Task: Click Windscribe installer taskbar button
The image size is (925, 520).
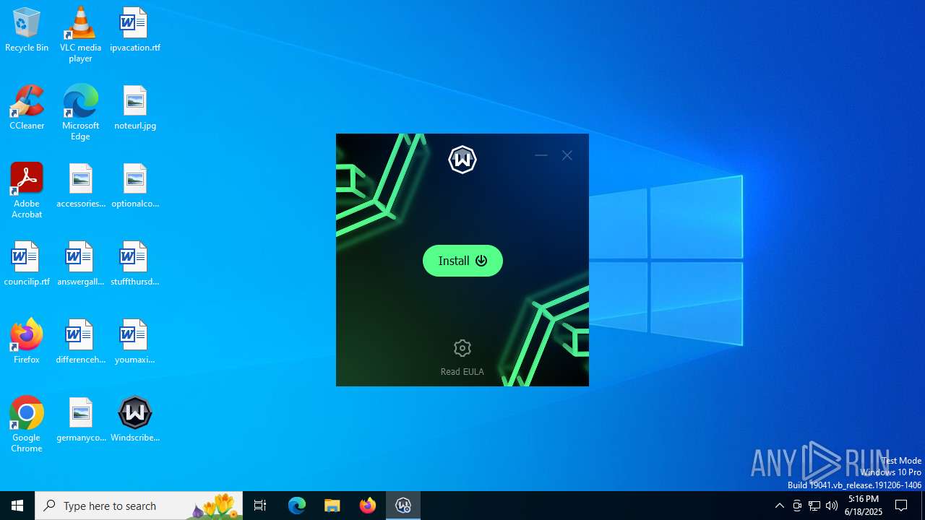Action: (x=403, y=506)
